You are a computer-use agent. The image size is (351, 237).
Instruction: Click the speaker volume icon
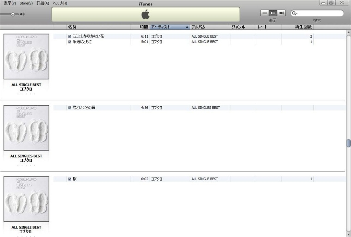pyautogui.click(x=22, y=14)
